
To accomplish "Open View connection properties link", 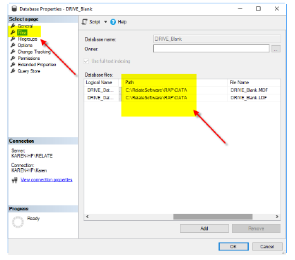I will click(46, 179).
